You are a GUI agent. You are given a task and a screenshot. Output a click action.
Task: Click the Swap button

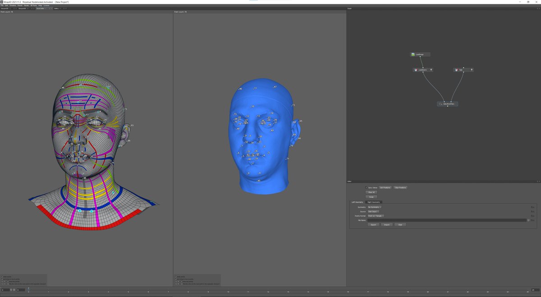pos(371,197)
